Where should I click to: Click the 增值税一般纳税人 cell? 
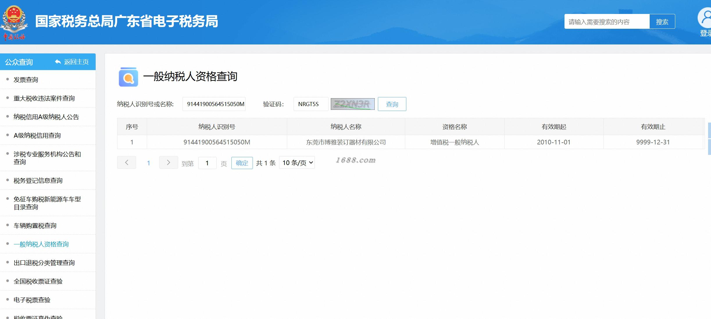coord(455,142)
